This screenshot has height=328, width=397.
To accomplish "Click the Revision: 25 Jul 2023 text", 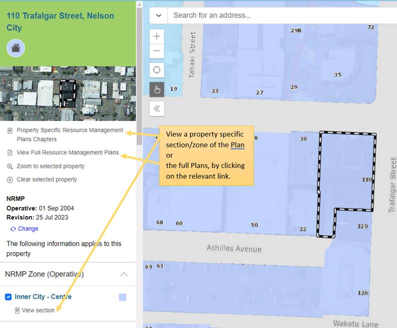I will click(x=37, y=217).
